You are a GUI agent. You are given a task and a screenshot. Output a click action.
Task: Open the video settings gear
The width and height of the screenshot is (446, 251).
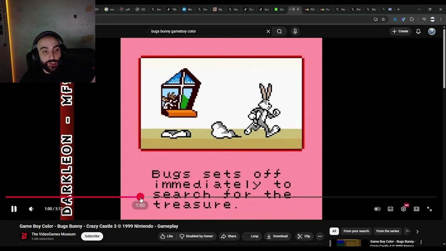[x=403, y=209]
